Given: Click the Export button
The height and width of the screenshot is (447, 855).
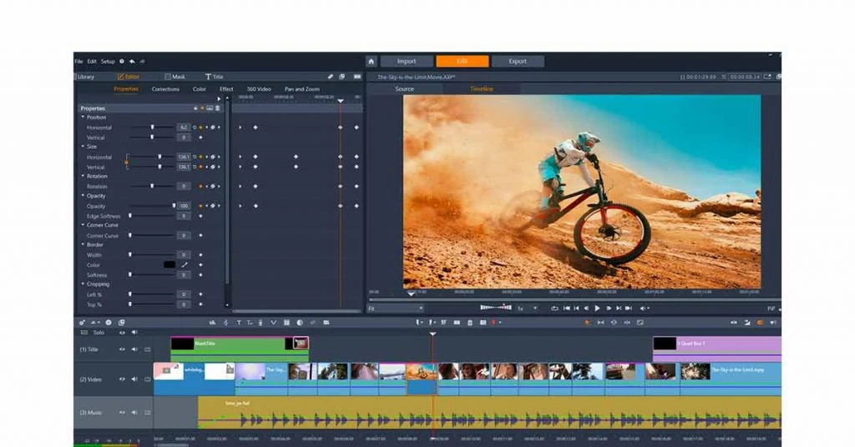Looking at the screenshot, I should [518, 61].
